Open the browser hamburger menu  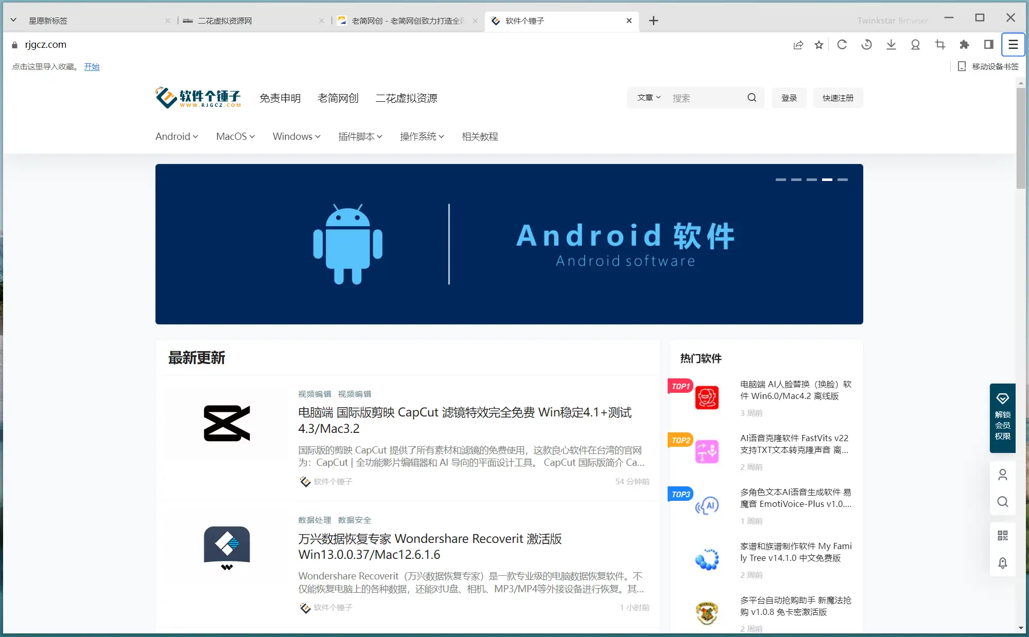pos(1013,45)
